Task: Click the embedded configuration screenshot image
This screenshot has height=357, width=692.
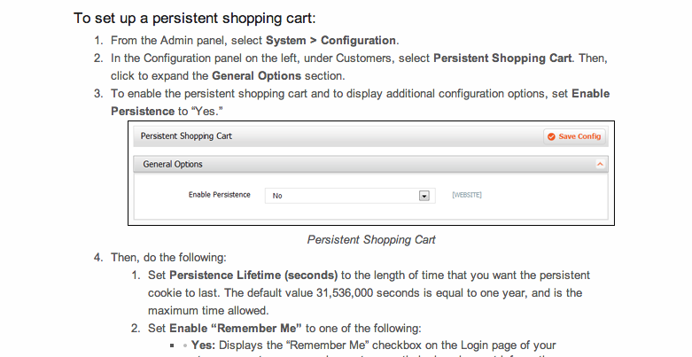Action: click(371, 173)
